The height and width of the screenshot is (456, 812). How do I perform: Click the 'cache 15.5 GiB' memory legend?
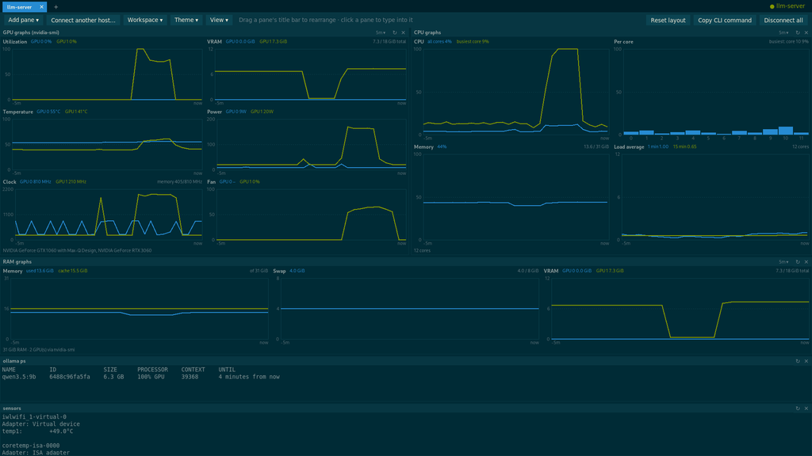72,271
